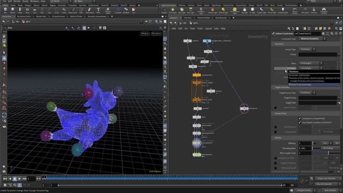The height and width of the screenshot is (193, 343).
Task: Switch to the Material Palette tab
Action: pos(204,18)
